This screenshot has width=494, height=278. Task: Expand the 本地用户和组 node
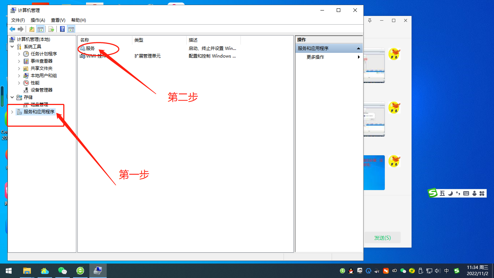click(19, 76)
